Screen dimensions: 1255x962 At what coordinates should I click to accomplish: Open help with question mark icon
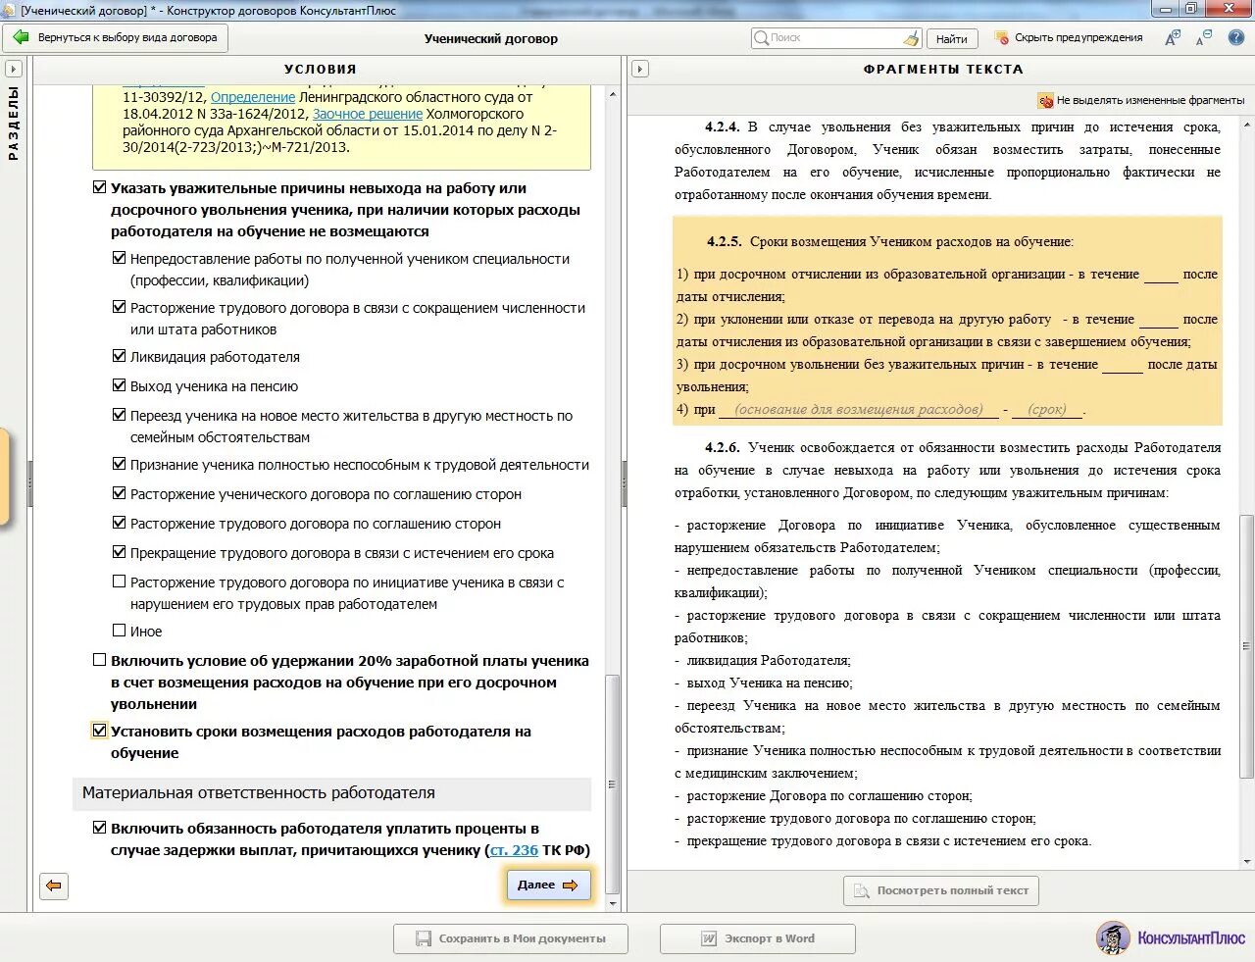pyautogui.click(x=1235, y=37)
